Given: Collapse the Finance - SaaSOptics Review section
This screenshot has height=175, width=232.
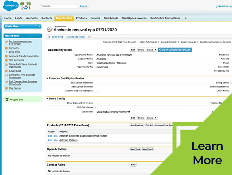Looking at the screenshot, I should (47, 78).
